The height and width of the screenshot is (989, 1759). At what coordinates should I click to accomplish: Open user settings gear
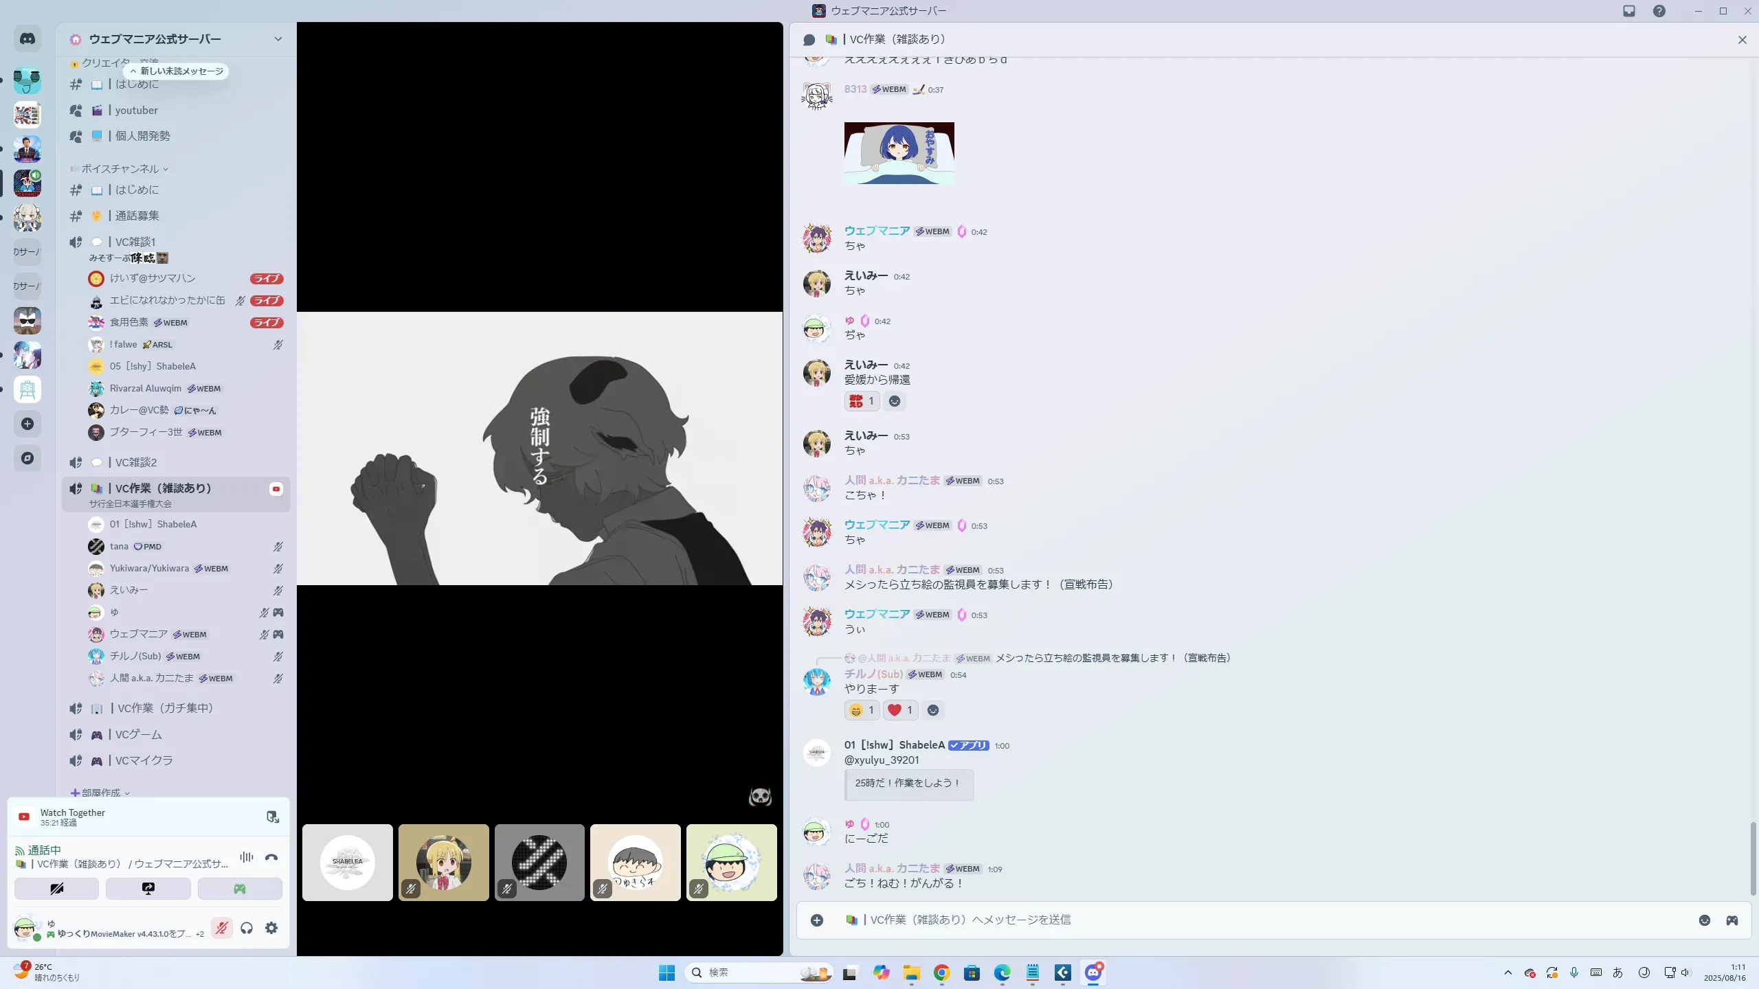[x=271, y=928]
